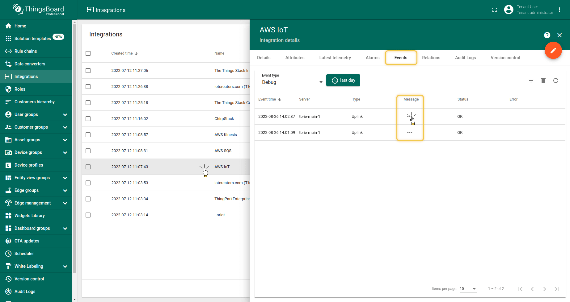Open the Event type Debug dropdown
Image resolution: width=570 pixels, height=302 pixels.
coord(292,82)
